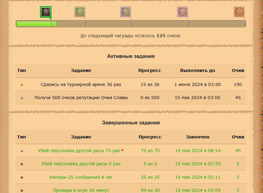263x193 pixels.
Task: Click type icon for 25 chat messages task
Action: click(22, 177)
